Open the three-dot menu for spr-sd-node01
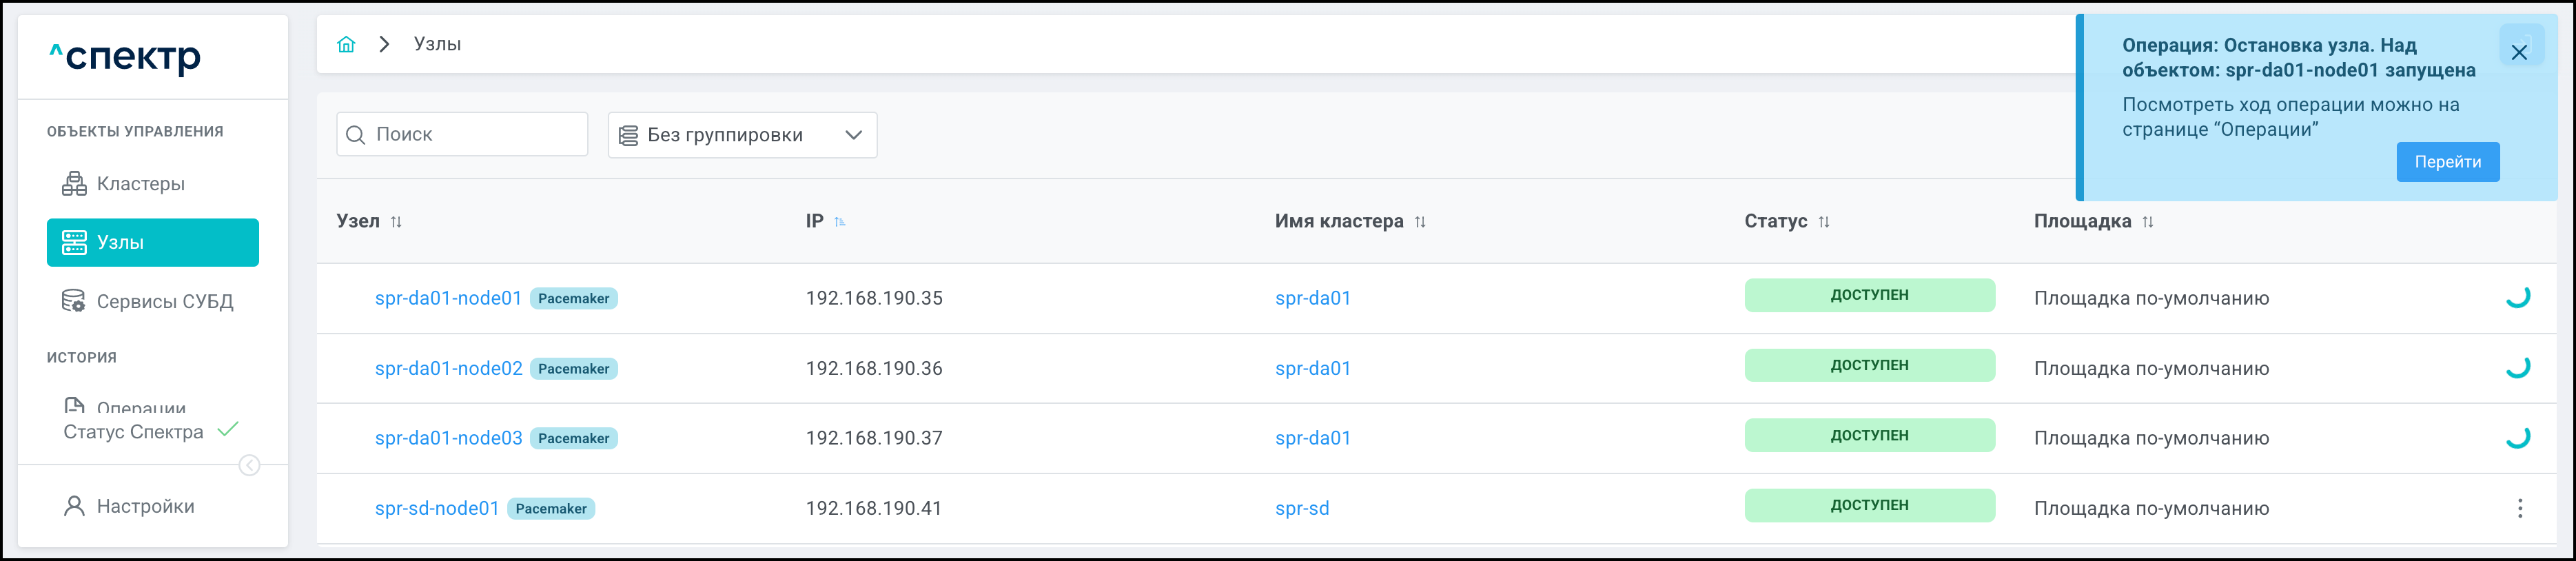This screenshot has width=2576, height=561. point(2519,508)
